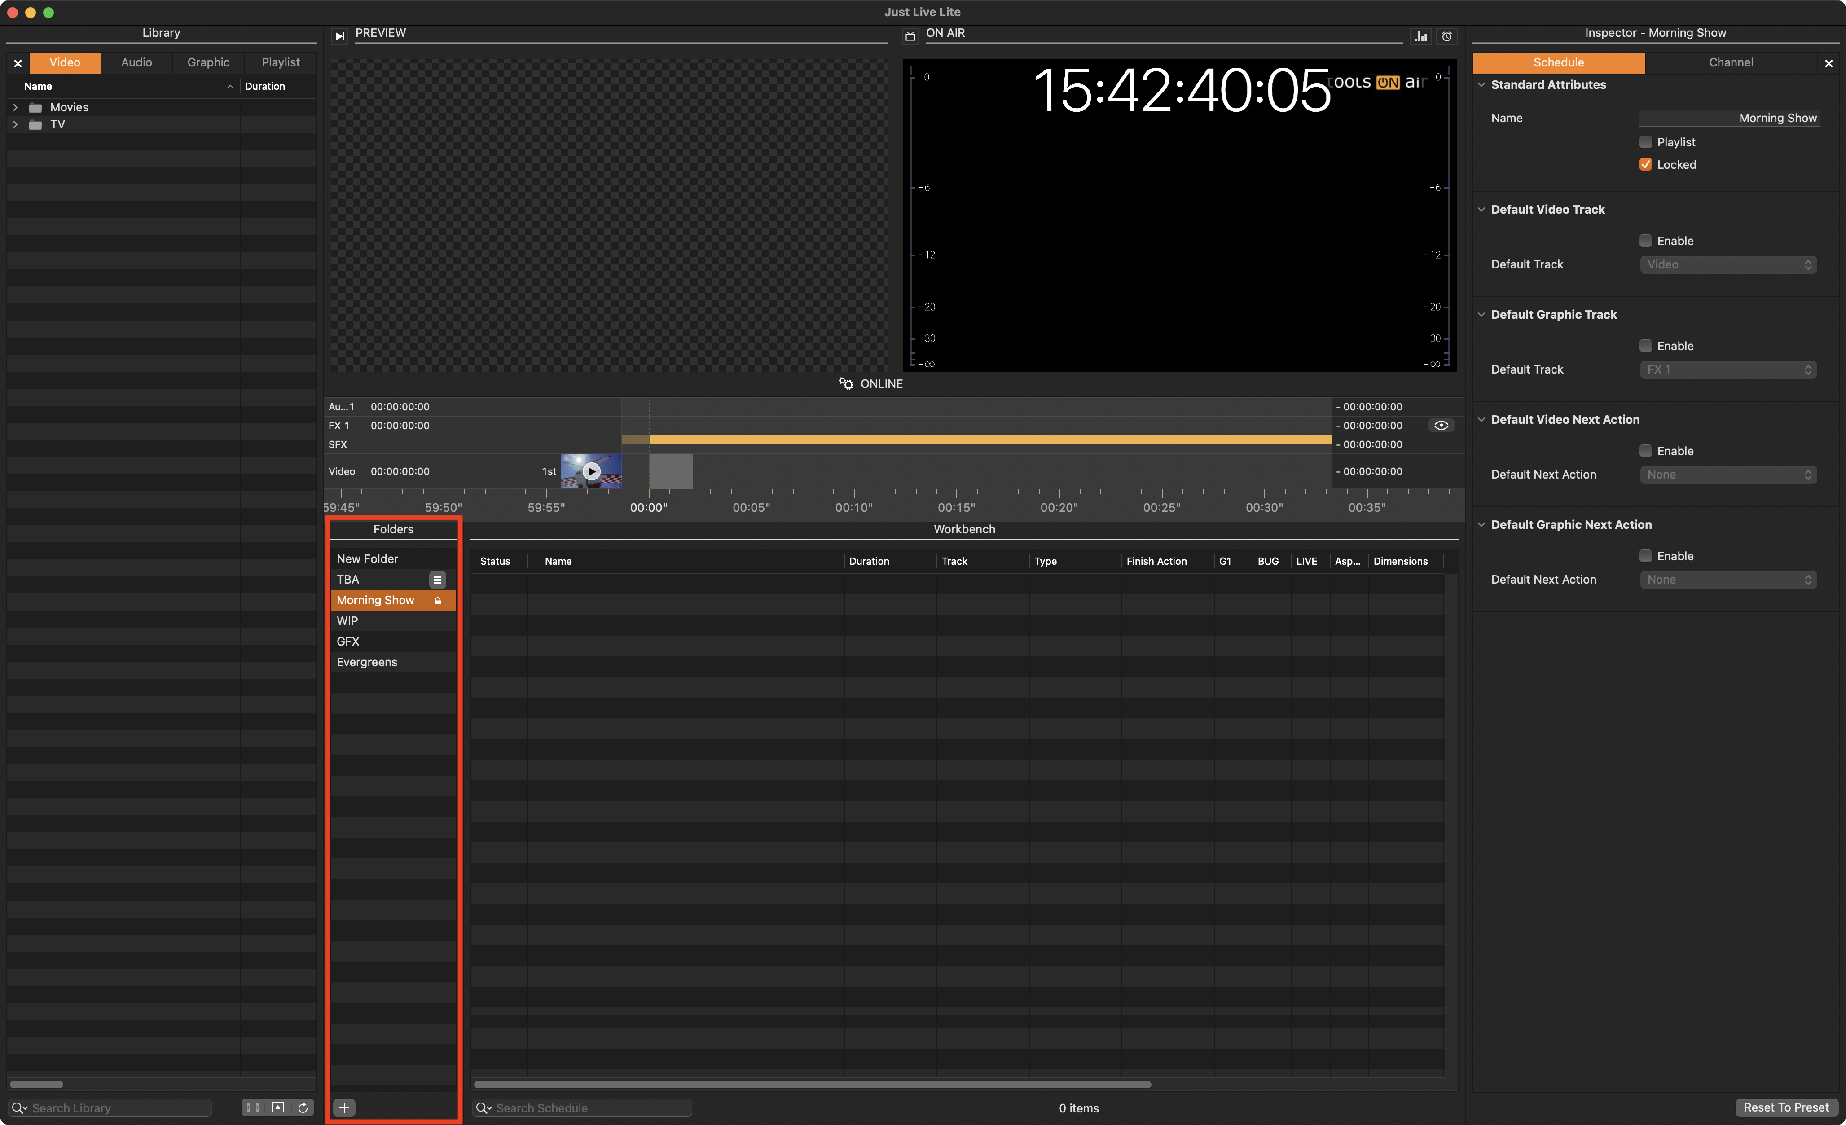Screen dimensions: 1846x1125
Task: Open the FX 1 default track dropdown
Action: [1728, 369]
